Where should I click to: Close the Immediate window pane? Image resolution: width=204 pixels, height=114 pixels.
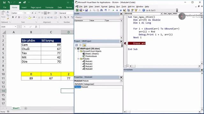pyautogui.click(x=202, y=70)
